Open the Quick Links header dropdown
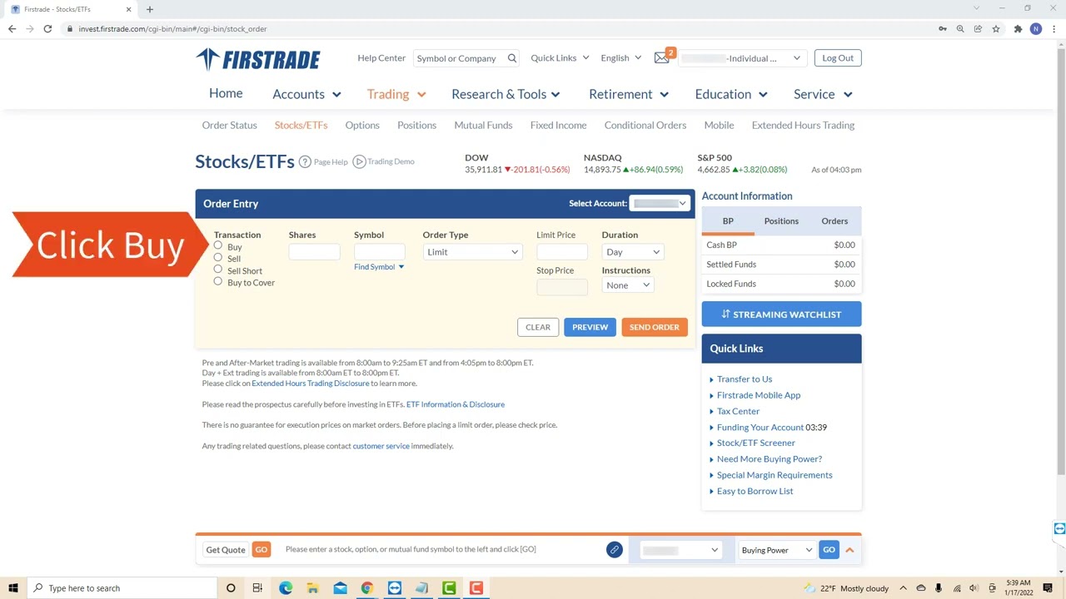The width and height of the screenshot is (1066, 599). (560, 58)
